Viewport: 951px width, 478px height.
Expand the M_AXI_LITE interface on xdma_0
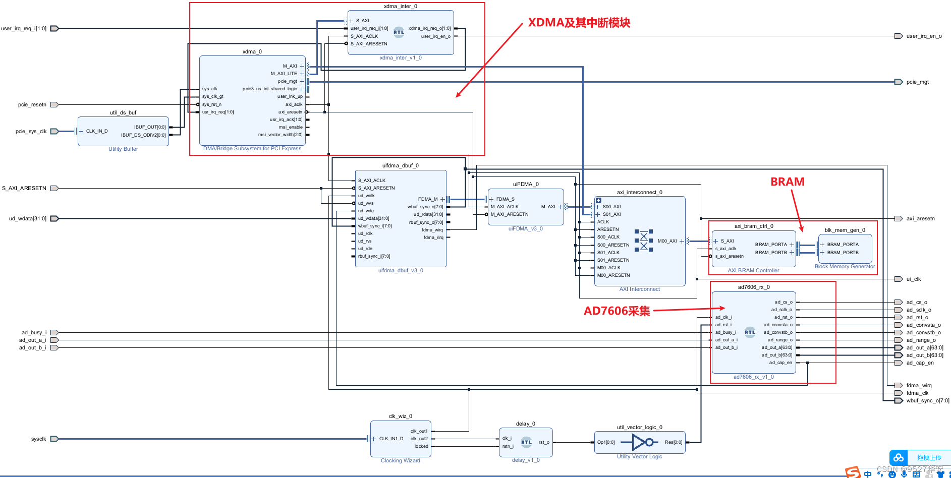tap(302, 74)
